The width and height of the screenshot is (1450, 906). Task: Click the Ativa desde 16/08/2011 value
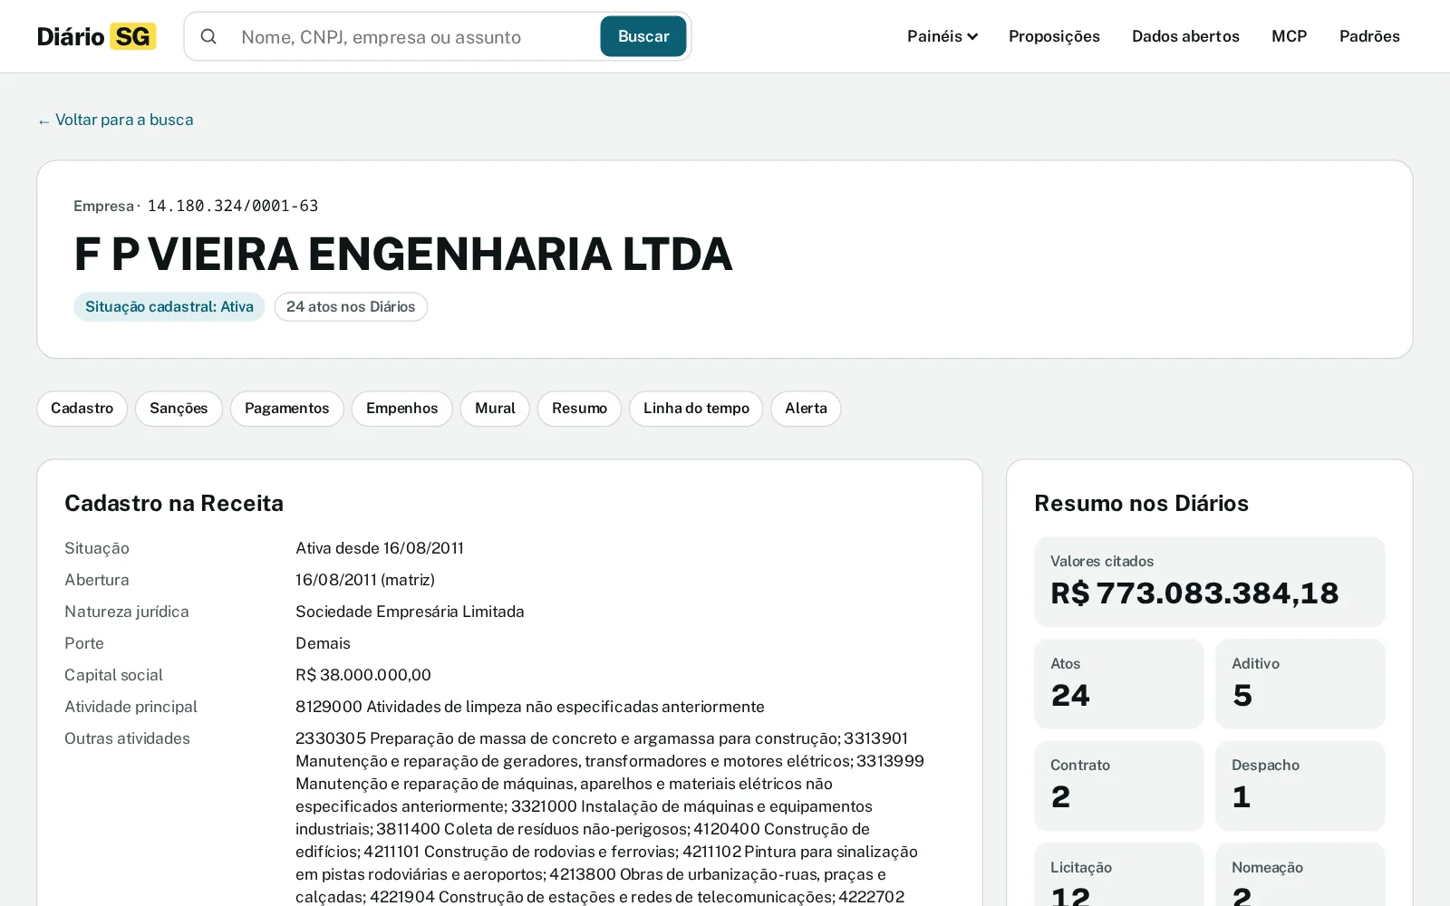coord(380,548)
